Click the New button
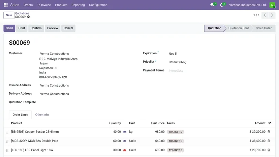 tap(9, 15)
